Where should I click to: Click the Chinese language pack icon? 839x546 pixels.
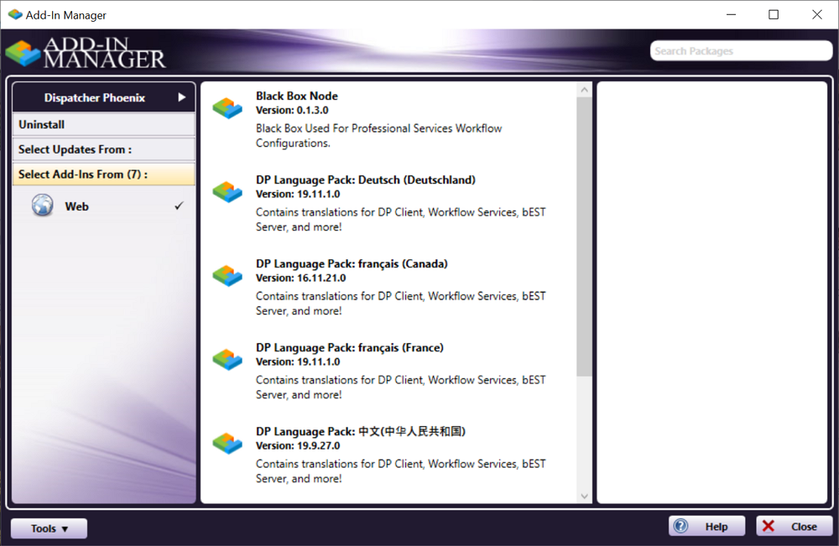[227, 444]
